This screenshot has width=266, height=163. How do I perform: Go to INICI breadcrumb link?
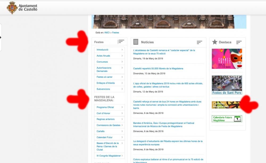tap(107, 33)
